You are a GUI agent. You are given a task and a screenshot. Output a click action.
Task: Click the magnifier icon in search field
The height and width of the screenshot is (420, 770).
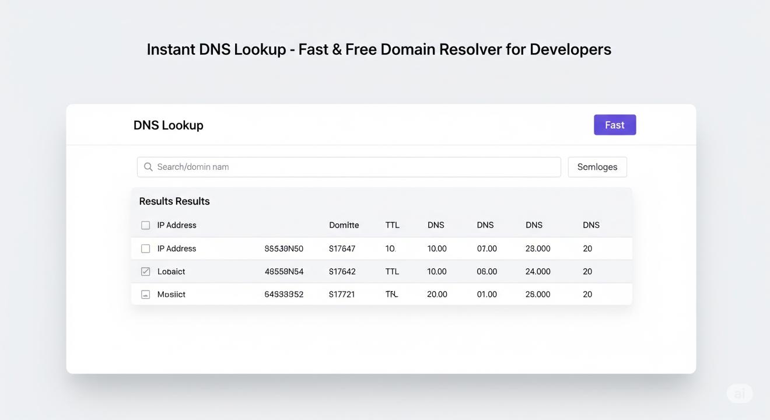pyautogui.click(x=148, y=167)
